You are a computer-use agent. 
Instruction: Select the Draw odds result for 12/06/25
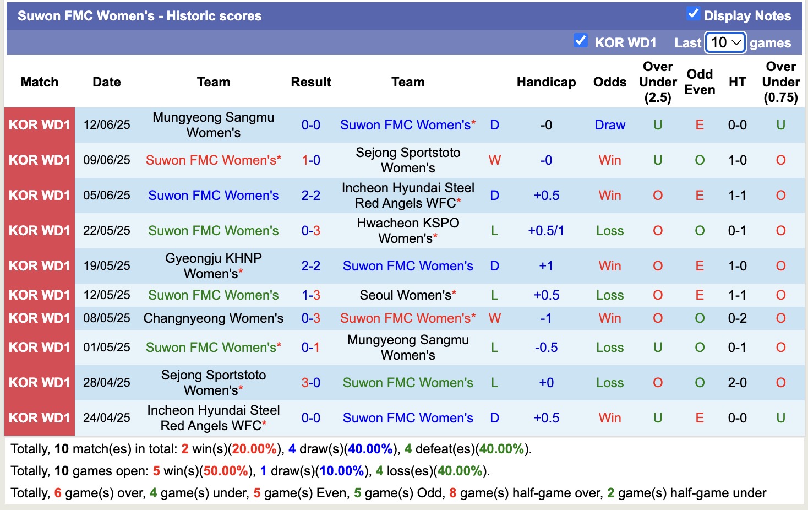[609, 124]
